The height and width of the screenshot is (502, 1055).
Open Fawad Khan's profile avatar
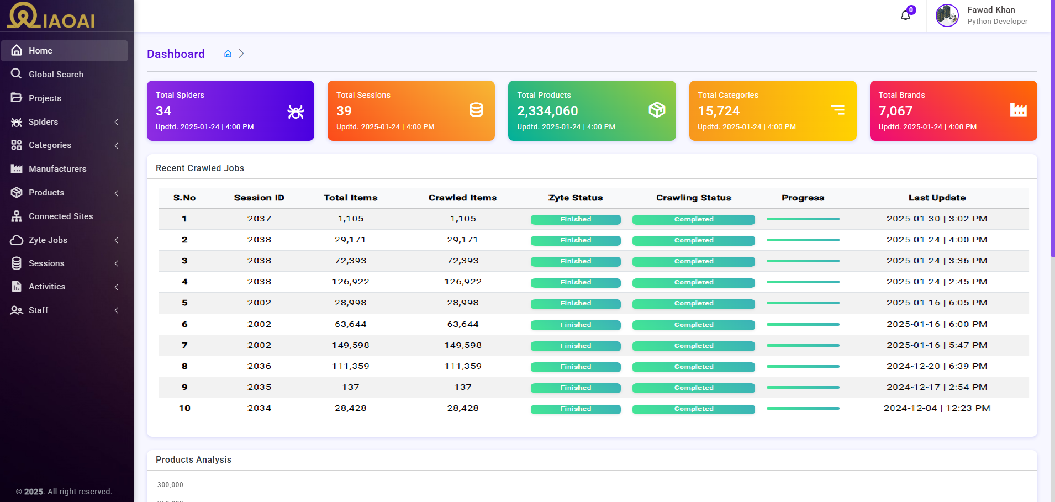(947, 15)
